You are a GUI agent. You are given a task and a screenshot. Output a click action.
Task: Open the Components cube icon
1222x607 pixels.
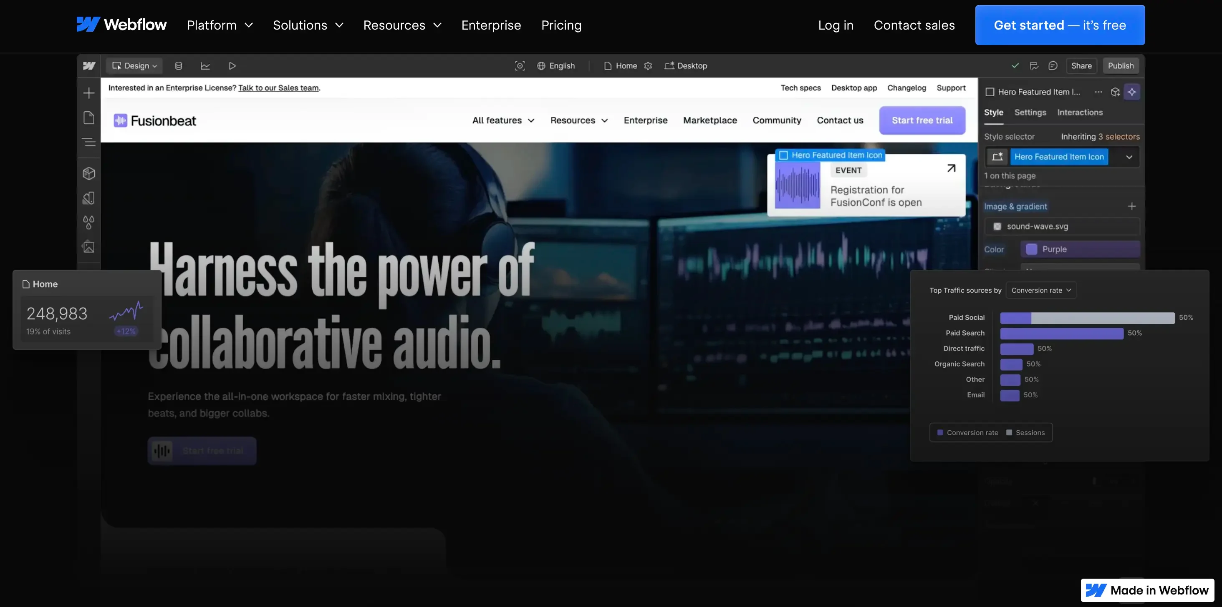89,173
